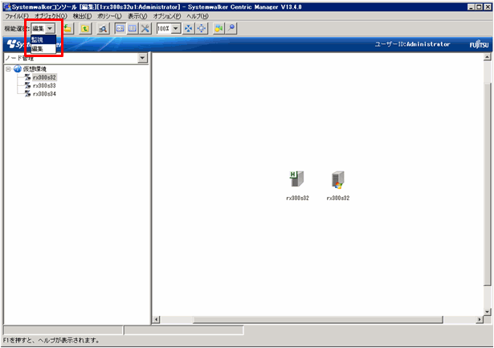Click the up-level folder toolbar icon
The width and height of the screenshot is (494, 348).
85,28
